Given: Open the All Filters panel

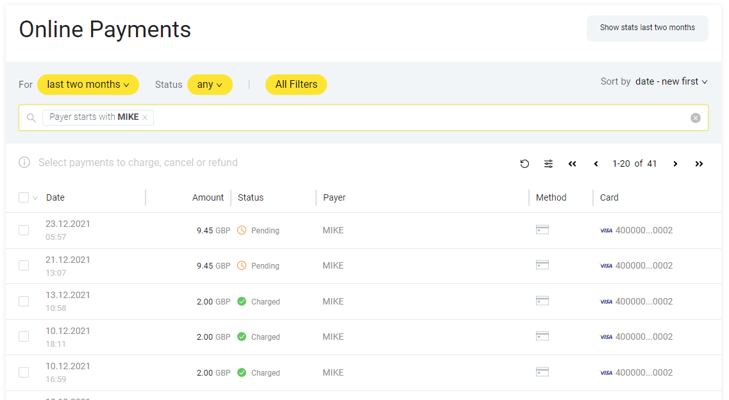Looking at the screenshot, I should [296, 85].
